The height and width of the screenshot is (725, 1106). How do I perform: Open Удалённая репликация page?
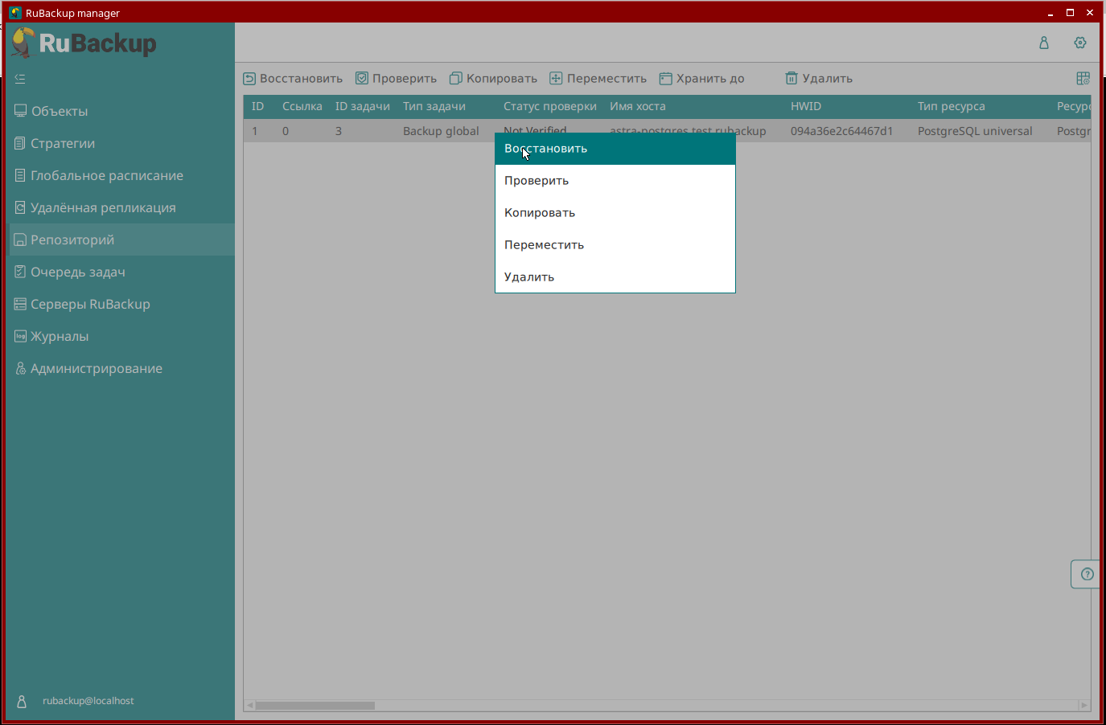pyautogui.click(x=121, y=207)
